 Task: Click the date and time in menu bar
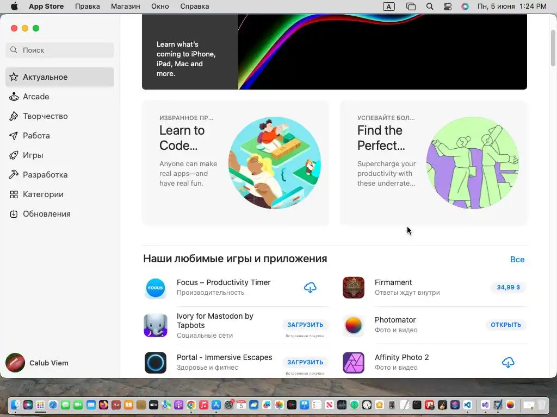pos(512,7)
